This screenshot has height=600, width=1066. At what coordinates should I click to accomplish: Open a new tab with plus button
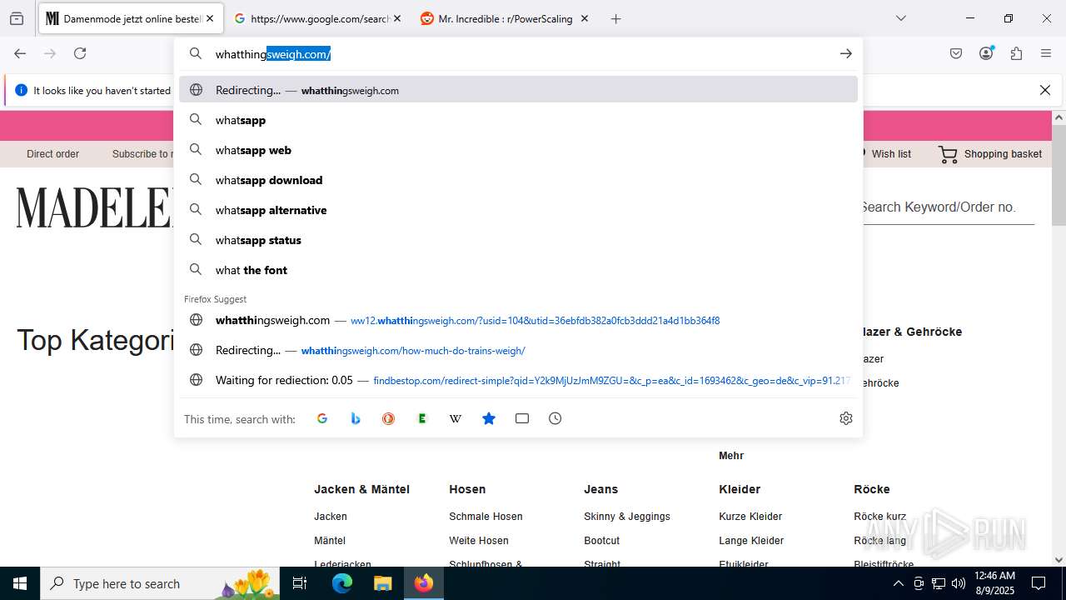coord(616,18)
